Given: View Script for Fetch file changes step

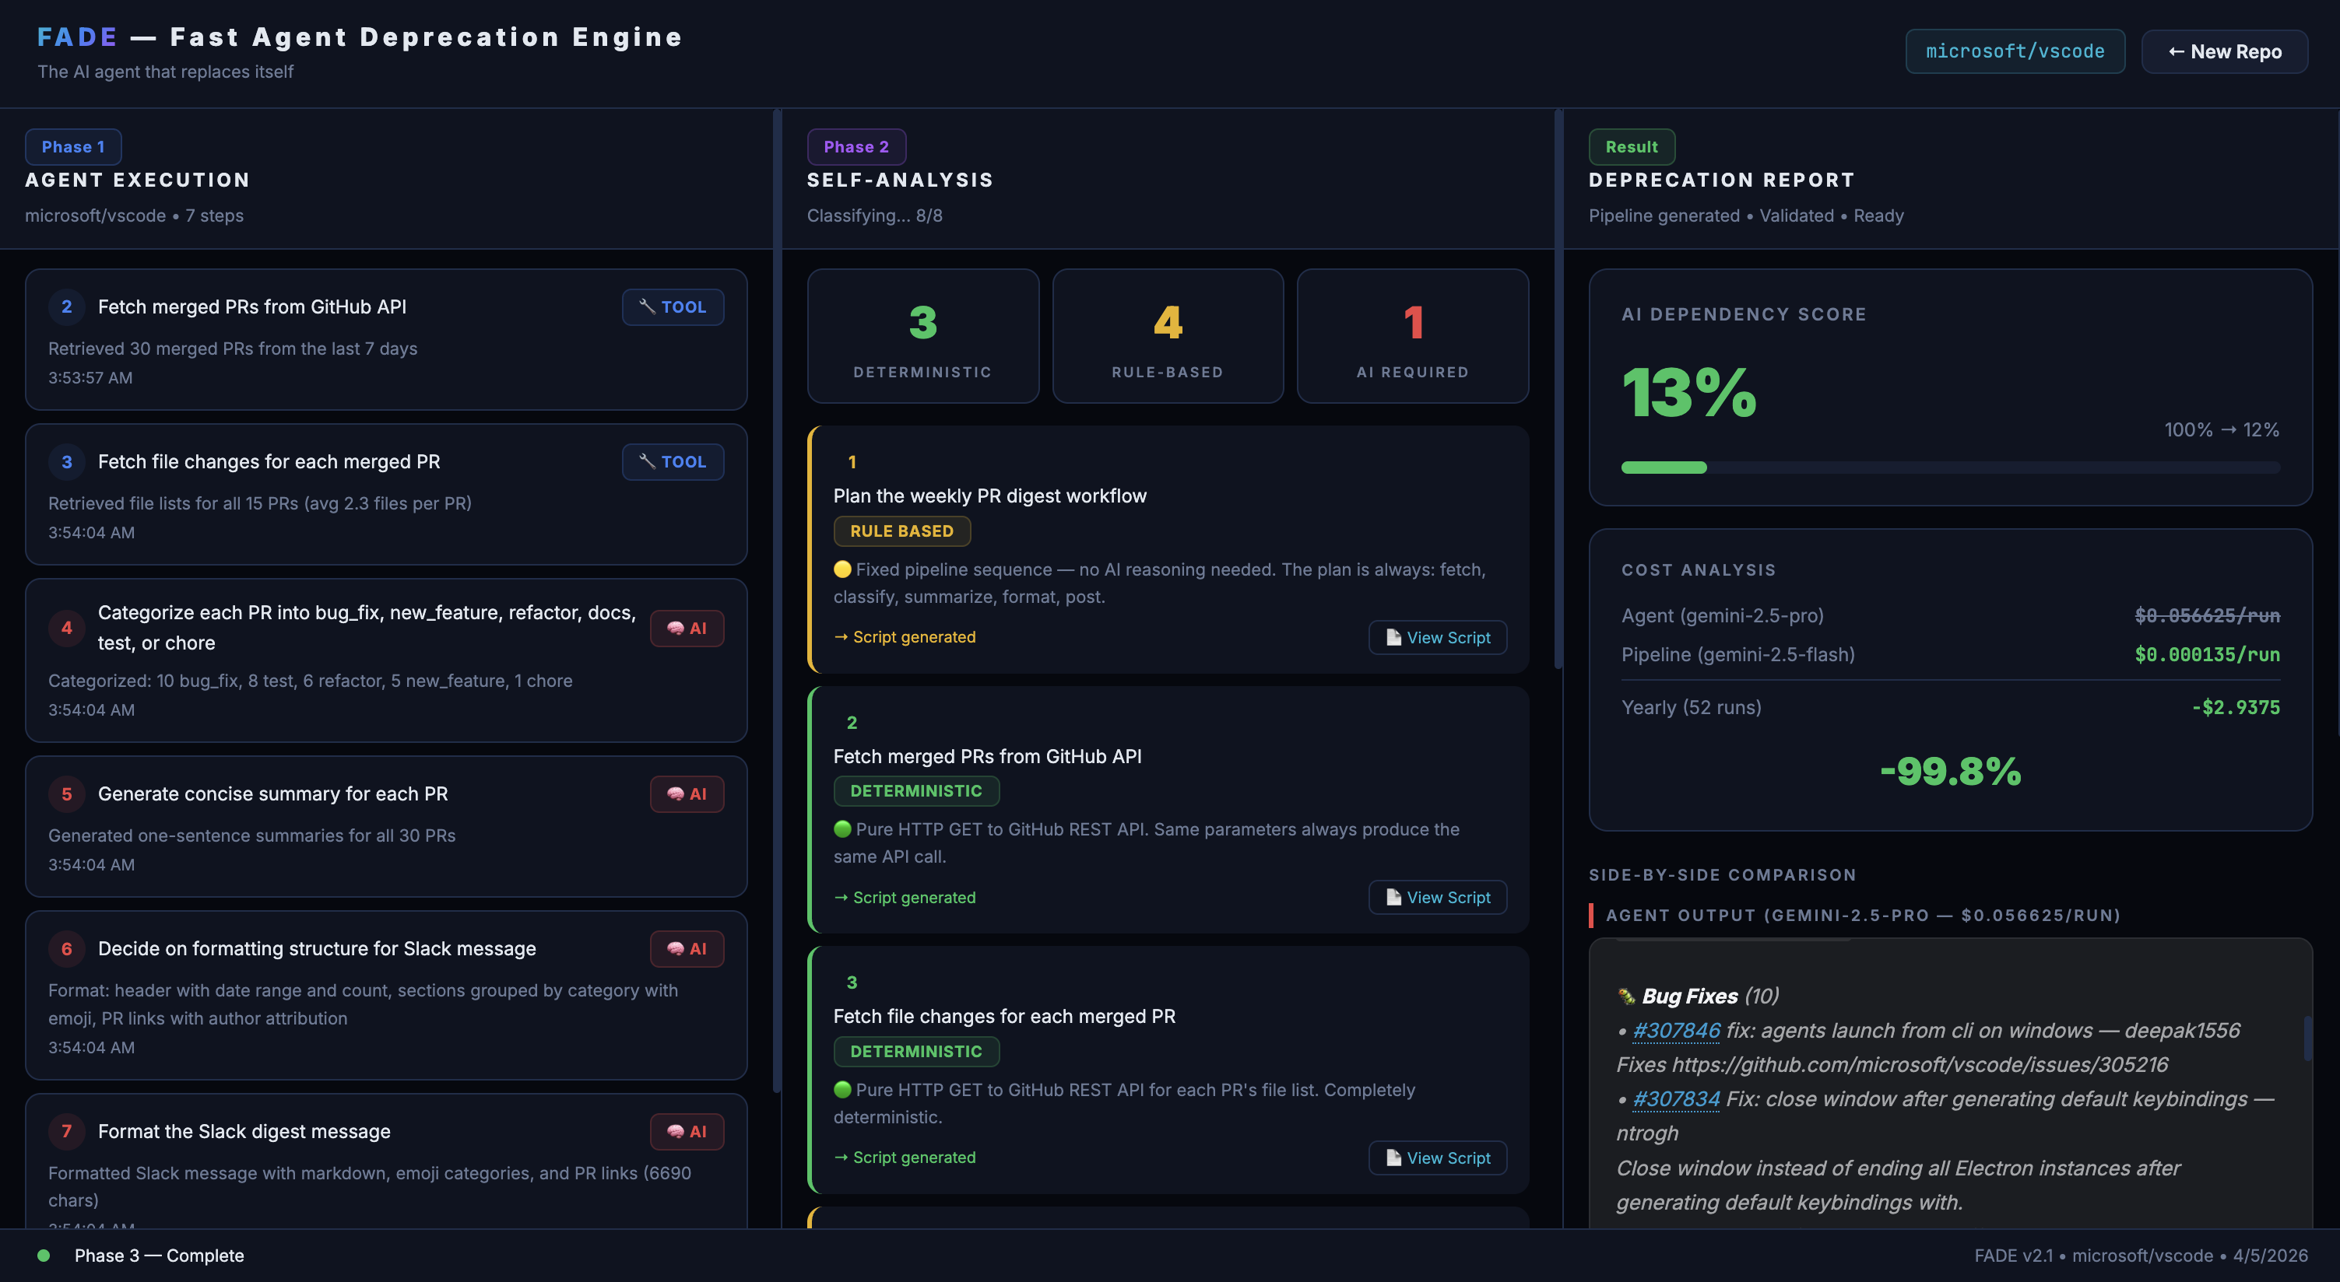Looking at the screenshot, I should coord(1437,1158).
